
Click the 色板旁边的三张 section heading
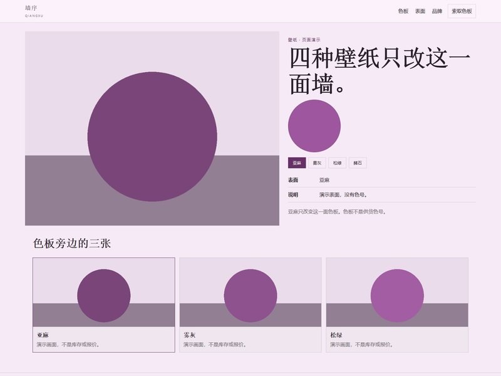click(72, 244)
